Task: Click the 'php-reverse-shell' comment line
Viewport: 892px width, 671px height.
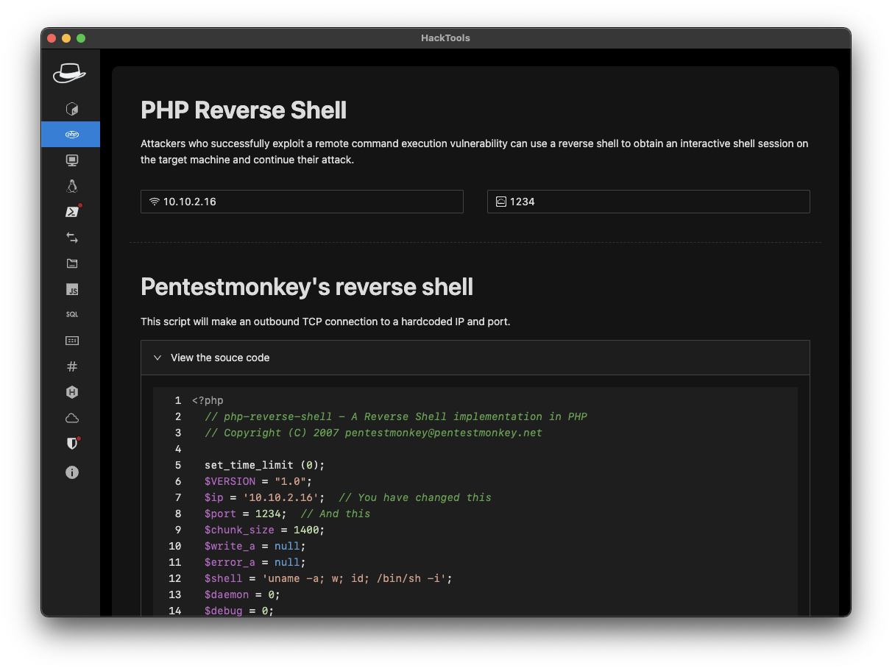Action: (396, 416)
